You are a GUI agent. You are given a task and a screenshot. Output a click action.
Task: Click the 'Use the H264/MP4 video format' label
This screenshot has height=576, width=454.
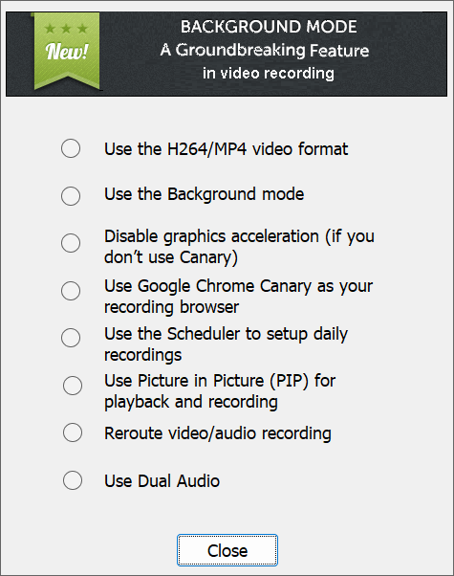point(227,149)
